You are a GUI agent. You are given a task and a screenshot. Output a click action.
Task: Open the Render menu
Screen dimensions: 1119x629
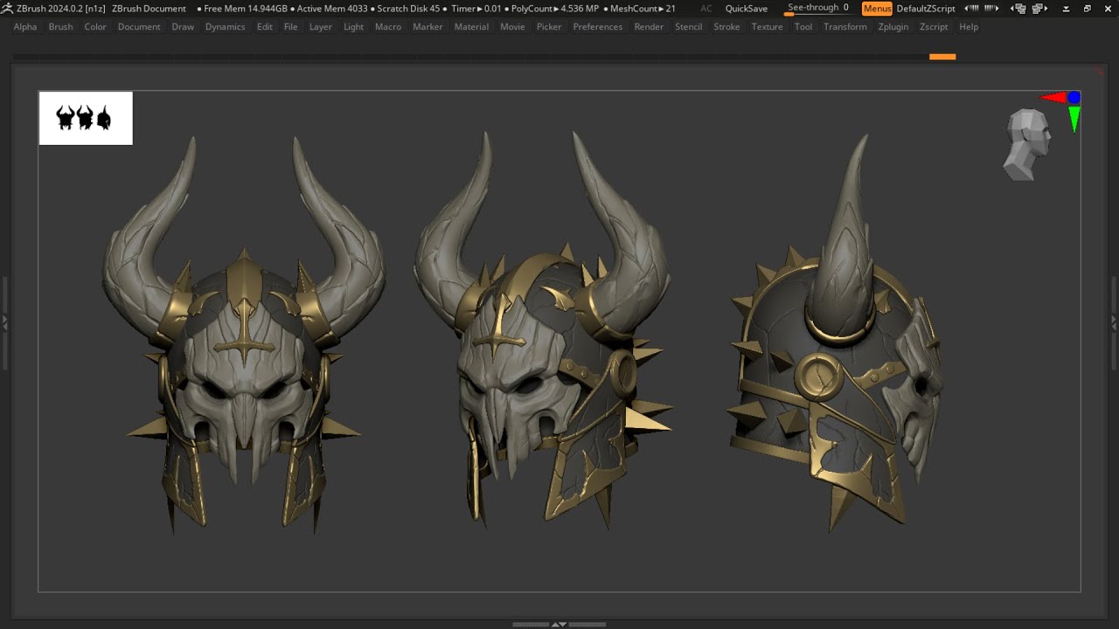[x=649, y=27]
